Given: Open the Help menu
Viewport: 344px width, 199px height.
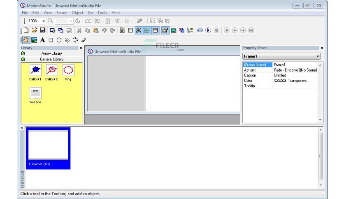Looking at the screenshot, I should pyautogui.click(x=115, y=13).
